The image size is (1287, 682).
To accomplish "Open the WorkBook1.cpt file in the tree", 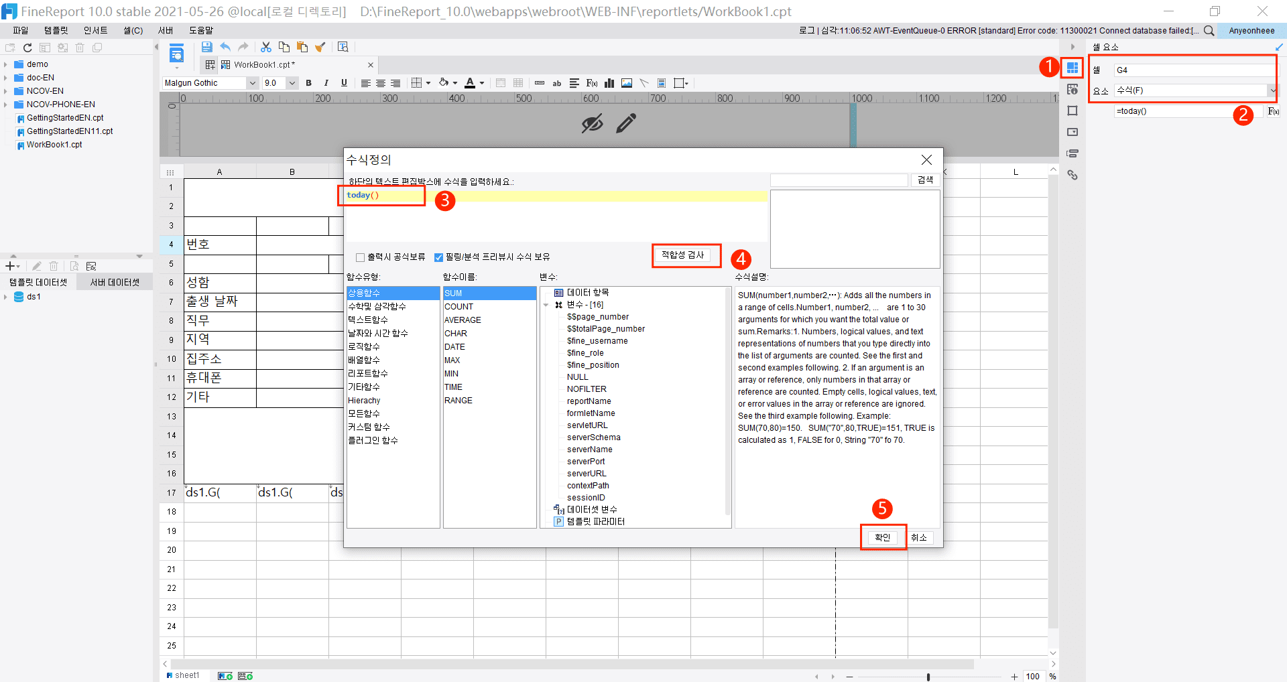I will pyautogui.click(x=54, y=145).
